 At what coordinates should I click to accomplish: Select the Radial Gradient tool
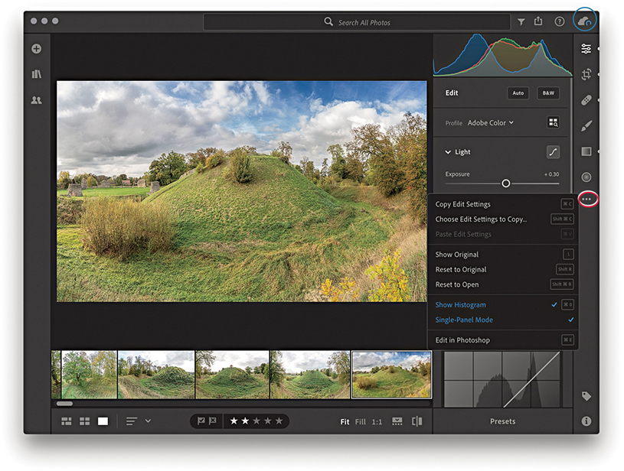(x=586, y=177)
